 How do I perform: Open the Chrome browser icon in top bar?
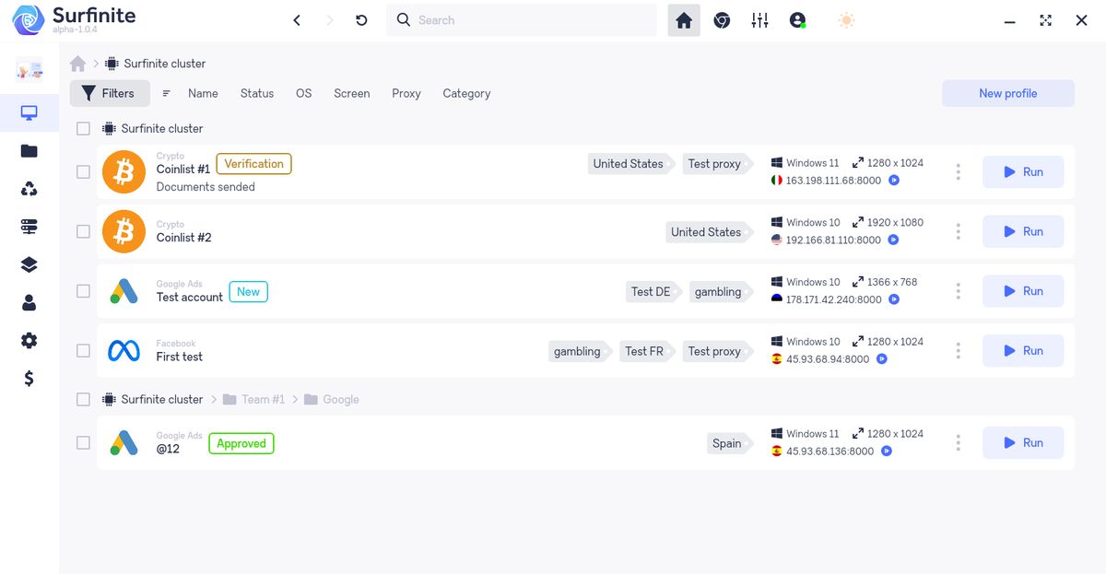(x=722, y=19)
